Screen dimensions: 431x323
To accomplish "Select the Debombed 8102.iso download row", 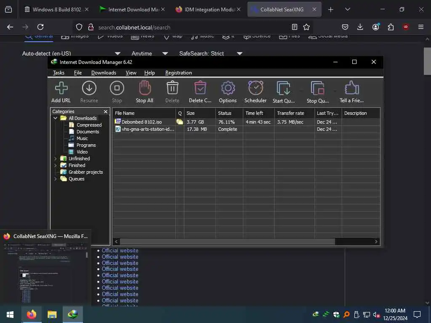I will click(x=246, y=122).
